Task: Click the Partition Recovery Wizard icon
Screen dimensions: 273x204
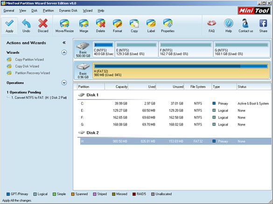Action: coord(9,73)
